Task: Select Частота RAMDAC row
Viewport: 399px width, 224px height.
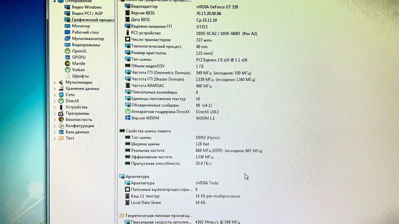Action: click(x=168, y=86)
